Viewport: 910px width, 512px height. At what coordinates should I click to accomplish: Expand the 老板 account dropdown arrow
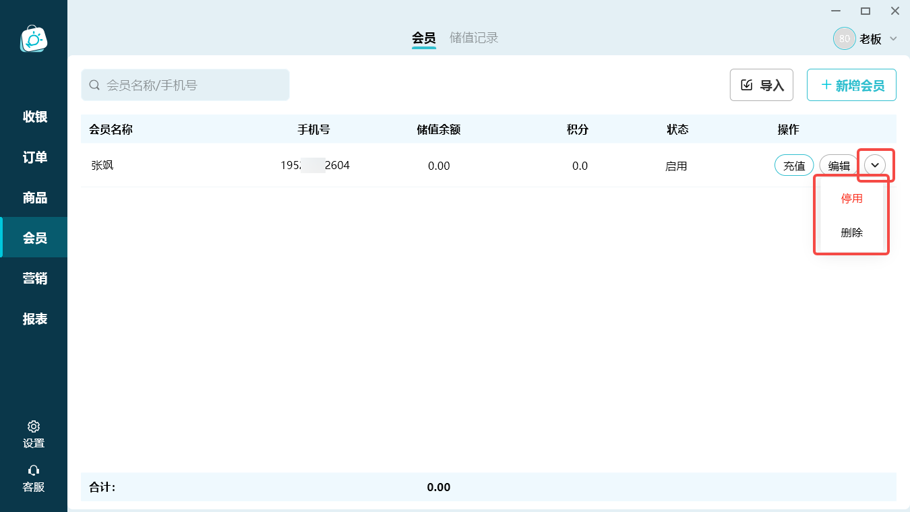pos(893,38)
